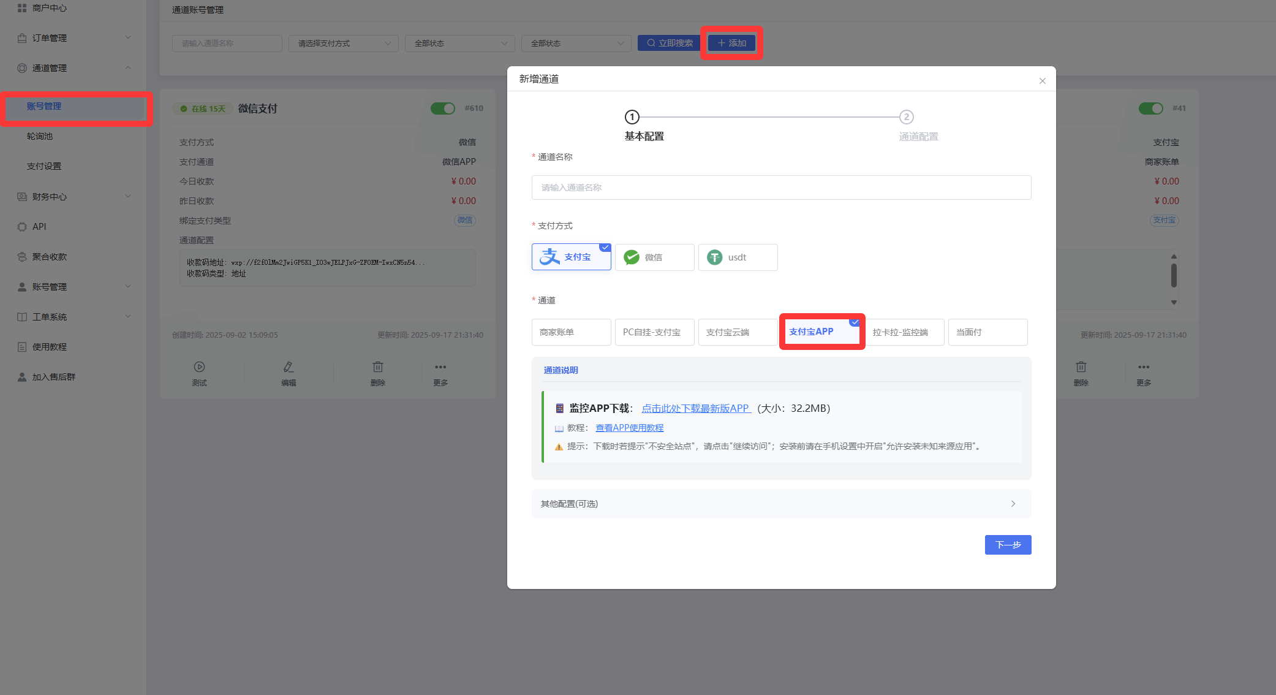1276x695 pixels.
Task: Click the 测试 play icon on the 微信支付 card
Action: [x=199, y=367]
